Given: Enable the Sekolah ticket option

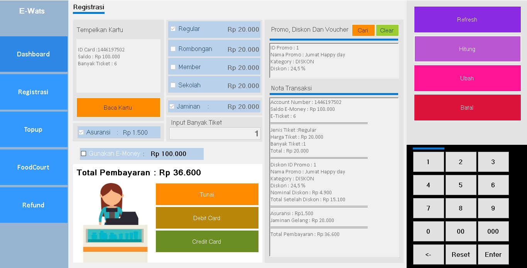Looking at the screenshot, I should pyautogui.click(x=173, y=85).
